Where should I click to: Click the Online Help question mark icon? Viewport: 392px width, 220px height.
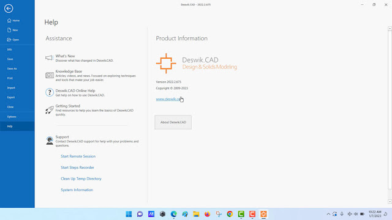[x=50, y=92]
